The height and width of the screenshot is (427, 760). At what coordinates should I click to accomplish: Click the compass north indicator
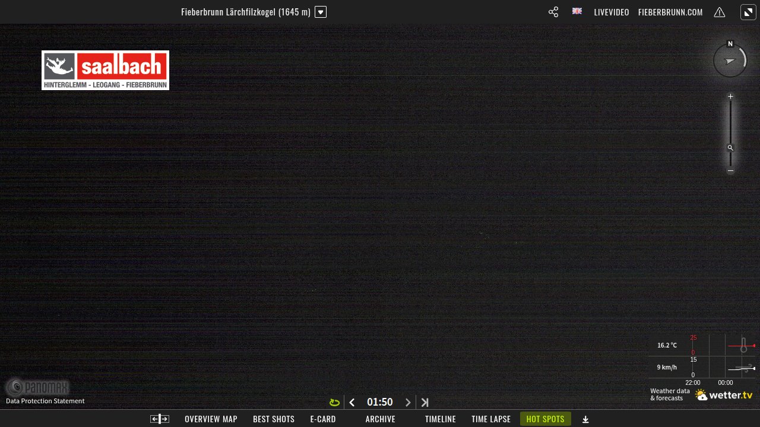click(730, 44)
